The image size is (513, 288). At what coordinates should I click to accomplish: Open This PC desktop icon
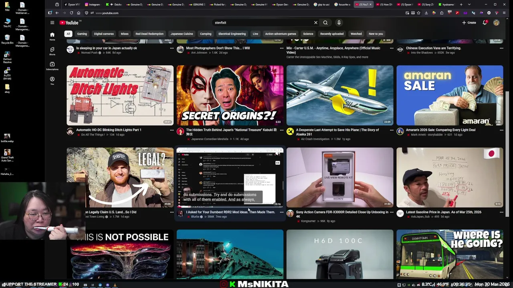pyautogui.click(x=7, y=22)
